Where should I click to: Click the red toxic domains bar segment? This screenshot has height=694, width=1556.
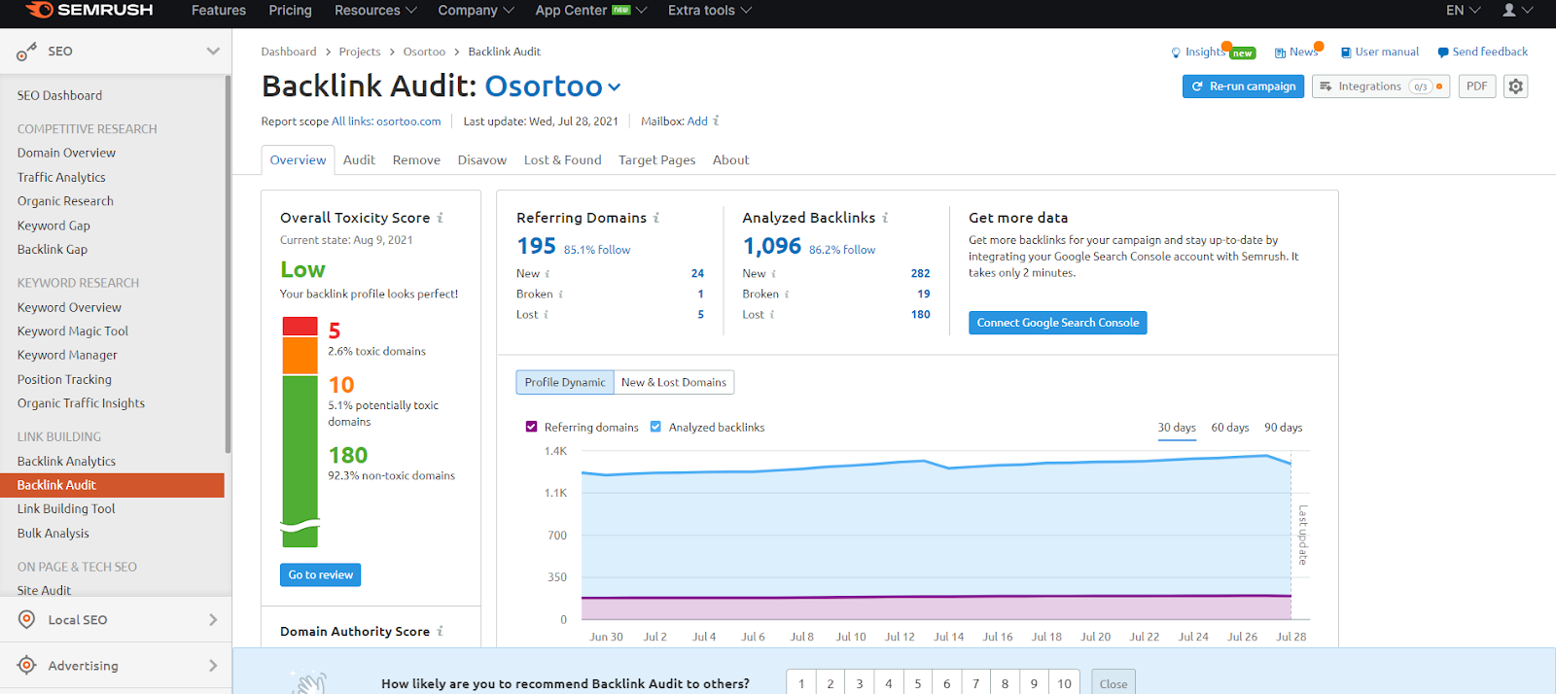tap(300, 327)
